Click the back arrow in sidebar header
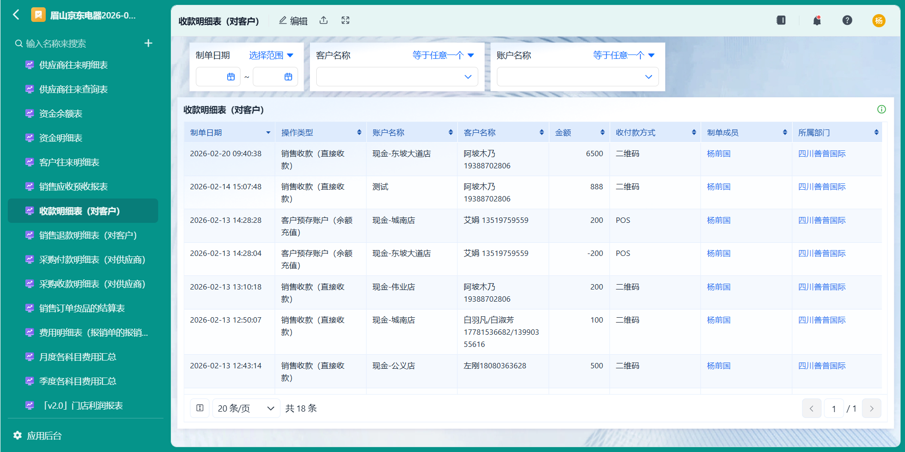 [x=16, y=15]
